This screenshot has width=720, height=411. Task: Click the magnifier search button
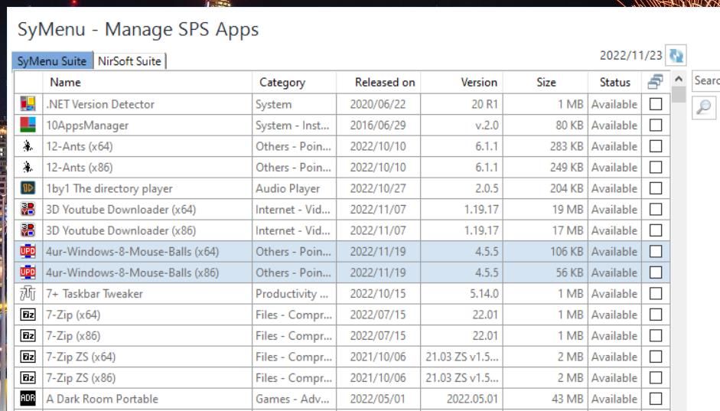(x=703, y=108)
